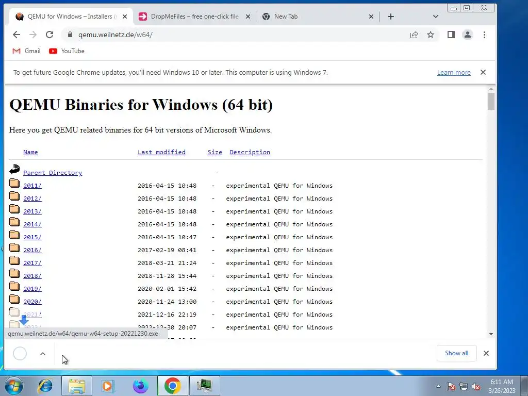528x396 pixels.
Task: Reload the QEMU page
Action: 49,35
